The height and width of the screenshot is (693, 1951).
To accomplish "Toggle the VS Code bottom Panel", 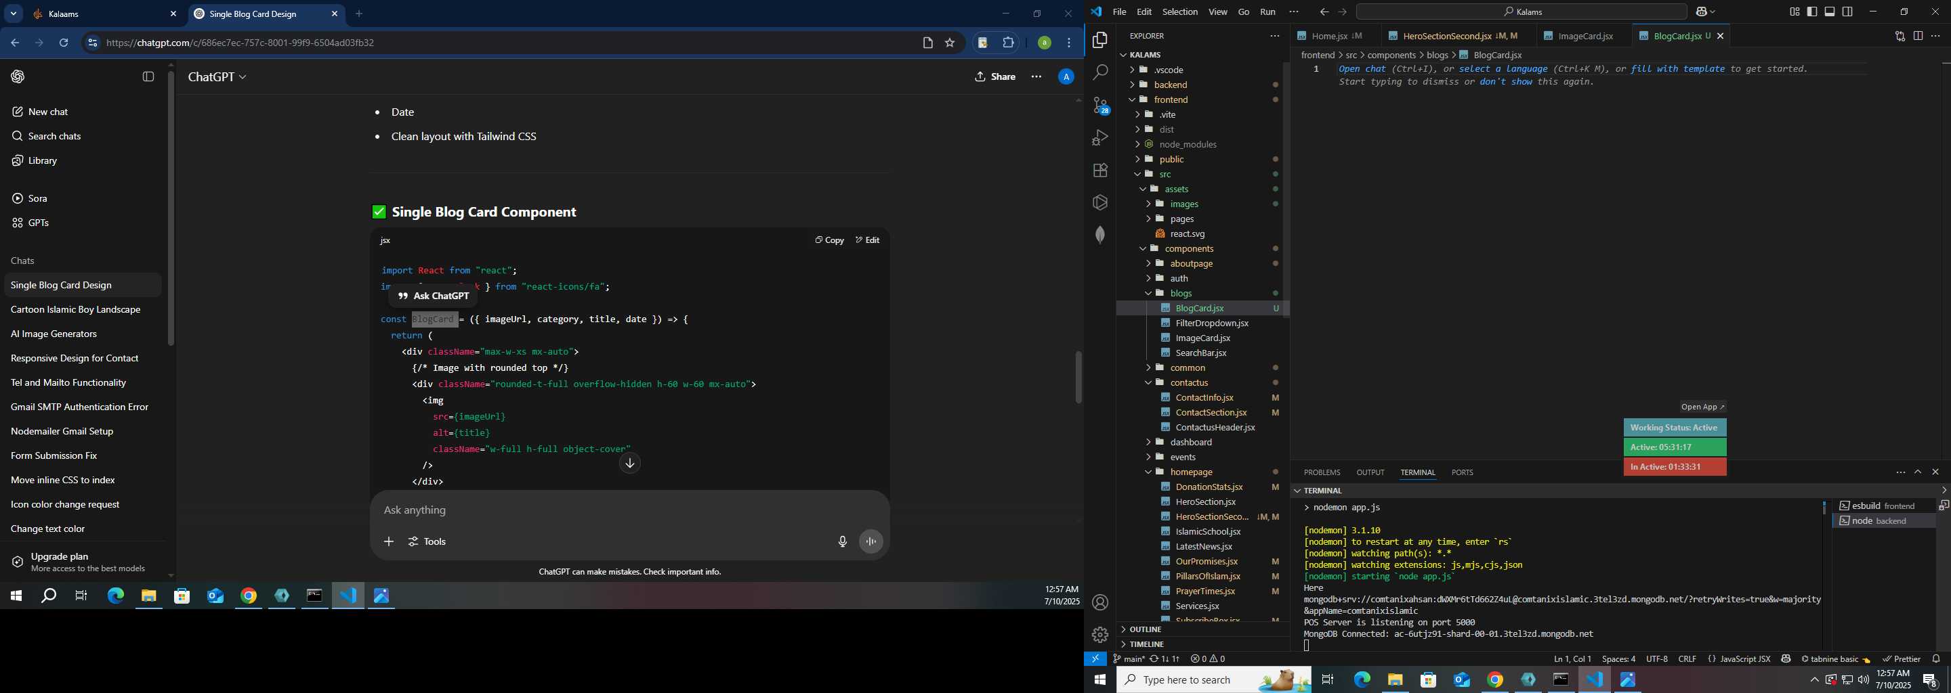I will (1830, 12).
